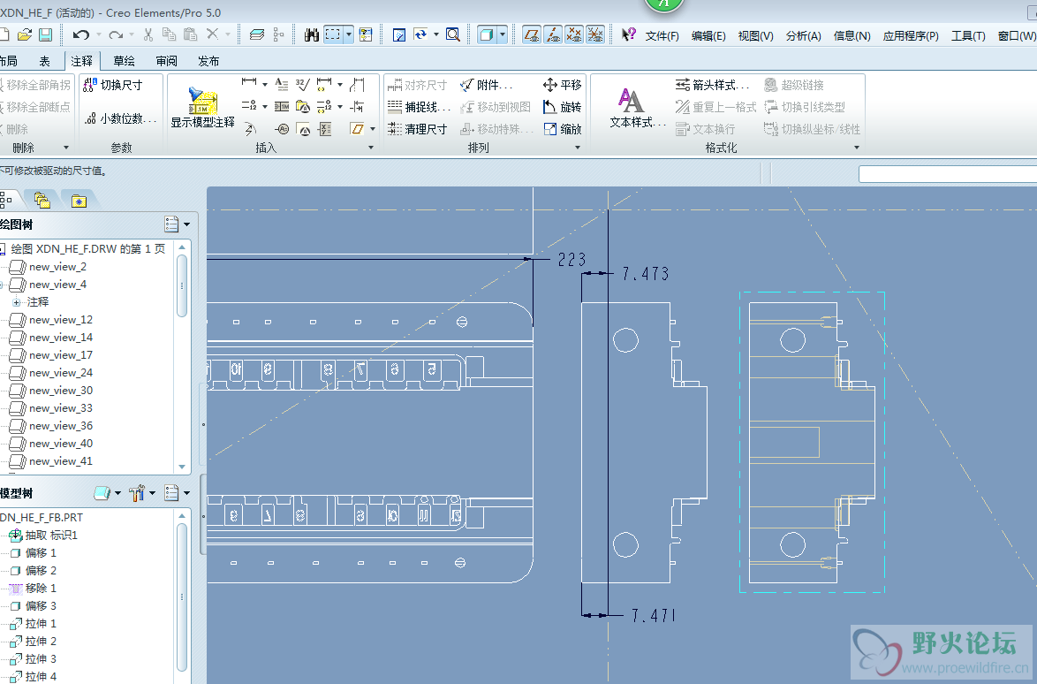Open the 工具(T) menu
Screen dimensions: 1037x684
point(968,35)
